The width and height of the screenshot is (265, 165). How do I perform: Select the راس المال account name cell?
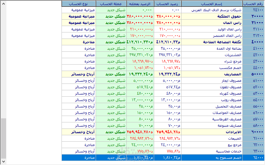click(212, 23)
